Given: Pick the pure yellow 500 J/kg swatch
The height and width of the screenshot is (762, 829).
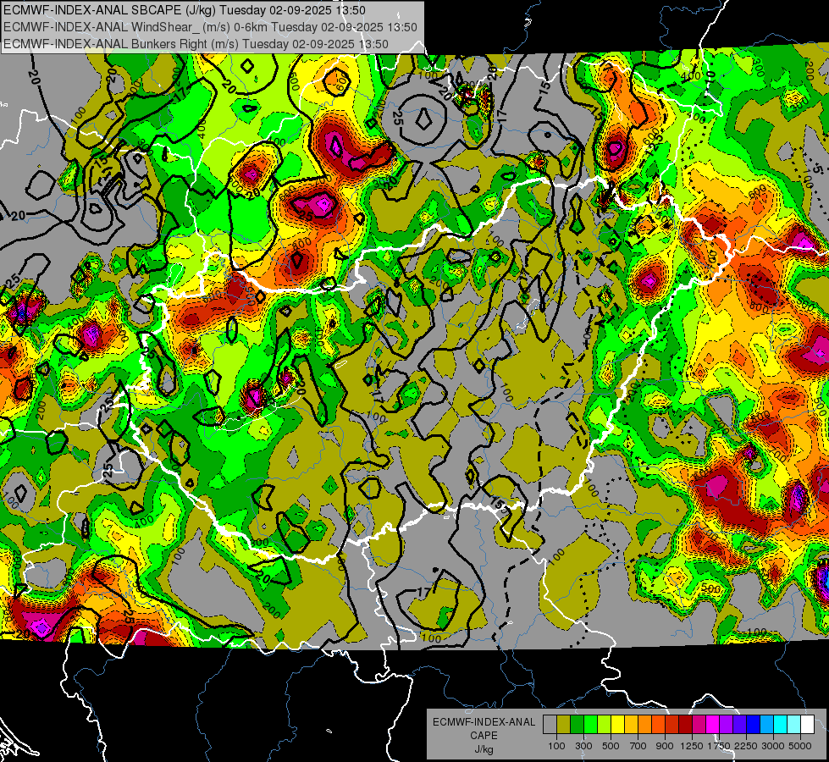Looking at the screenshot, I should [617, 725].
